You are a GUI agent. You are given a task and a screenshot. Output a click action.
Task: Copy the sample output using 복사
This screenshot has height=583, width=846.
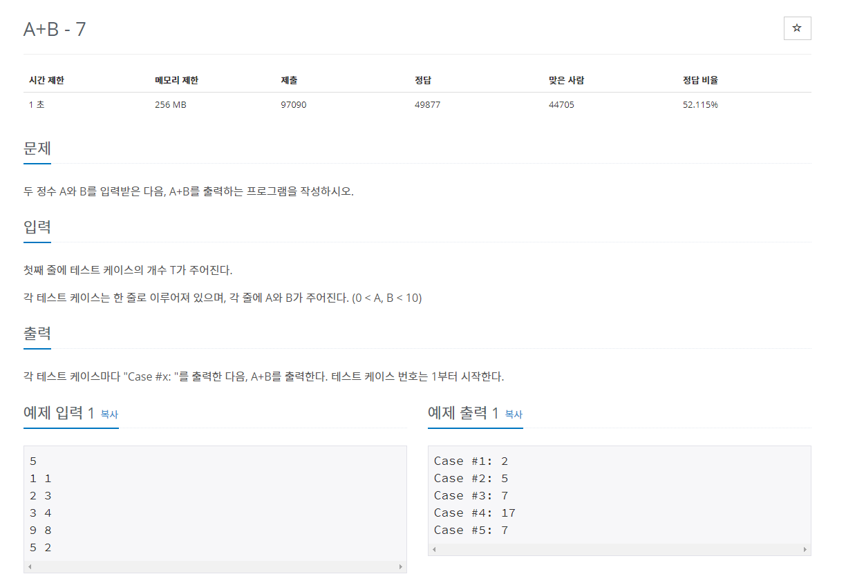pos(514,414)
